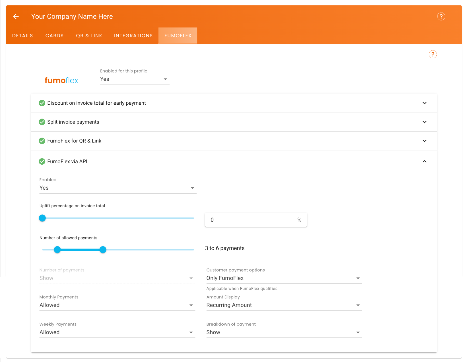466x362 pixels.
Task: Click 'Uplift percentage on invoice total' label
Action: tap(72, 206)
